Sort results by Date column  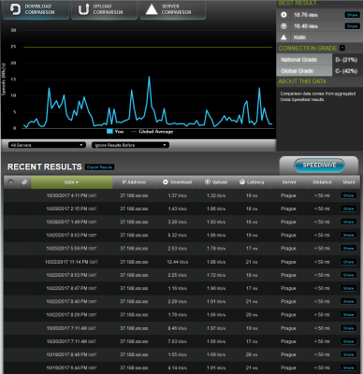point(72,182)
